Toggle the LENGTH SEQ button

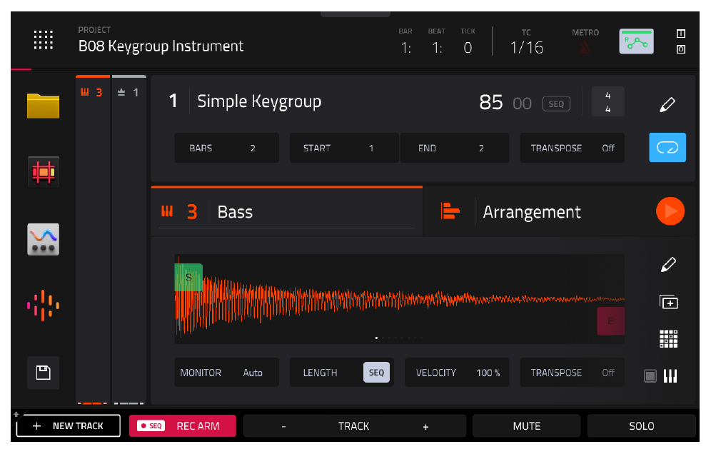click(376, 373)
